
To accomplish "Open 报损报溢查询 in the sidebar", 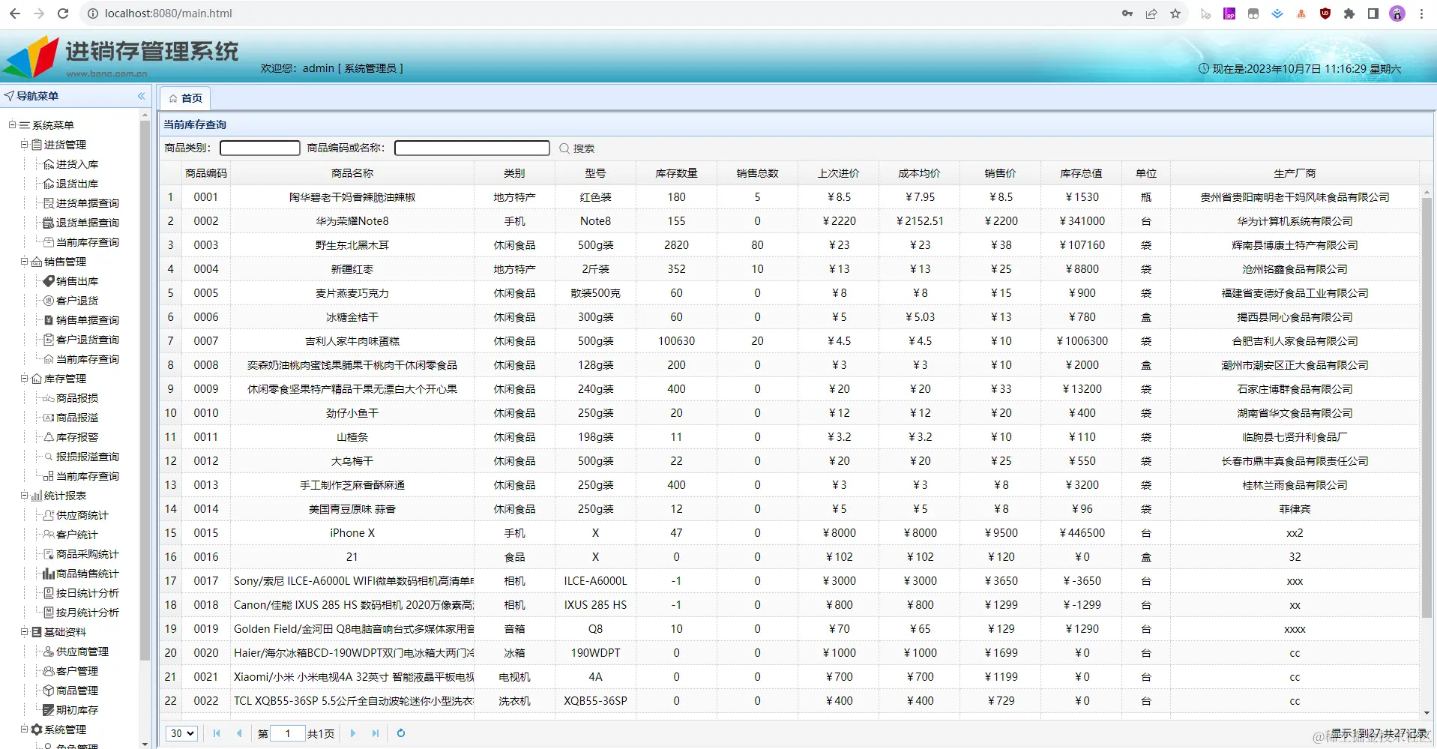I will point(87,457).
